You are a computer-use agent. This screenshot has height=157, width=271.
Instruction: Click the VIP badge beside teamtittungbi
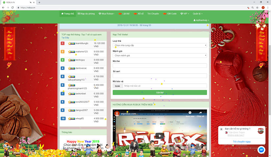pyautogui.click(x=71, y=44)
